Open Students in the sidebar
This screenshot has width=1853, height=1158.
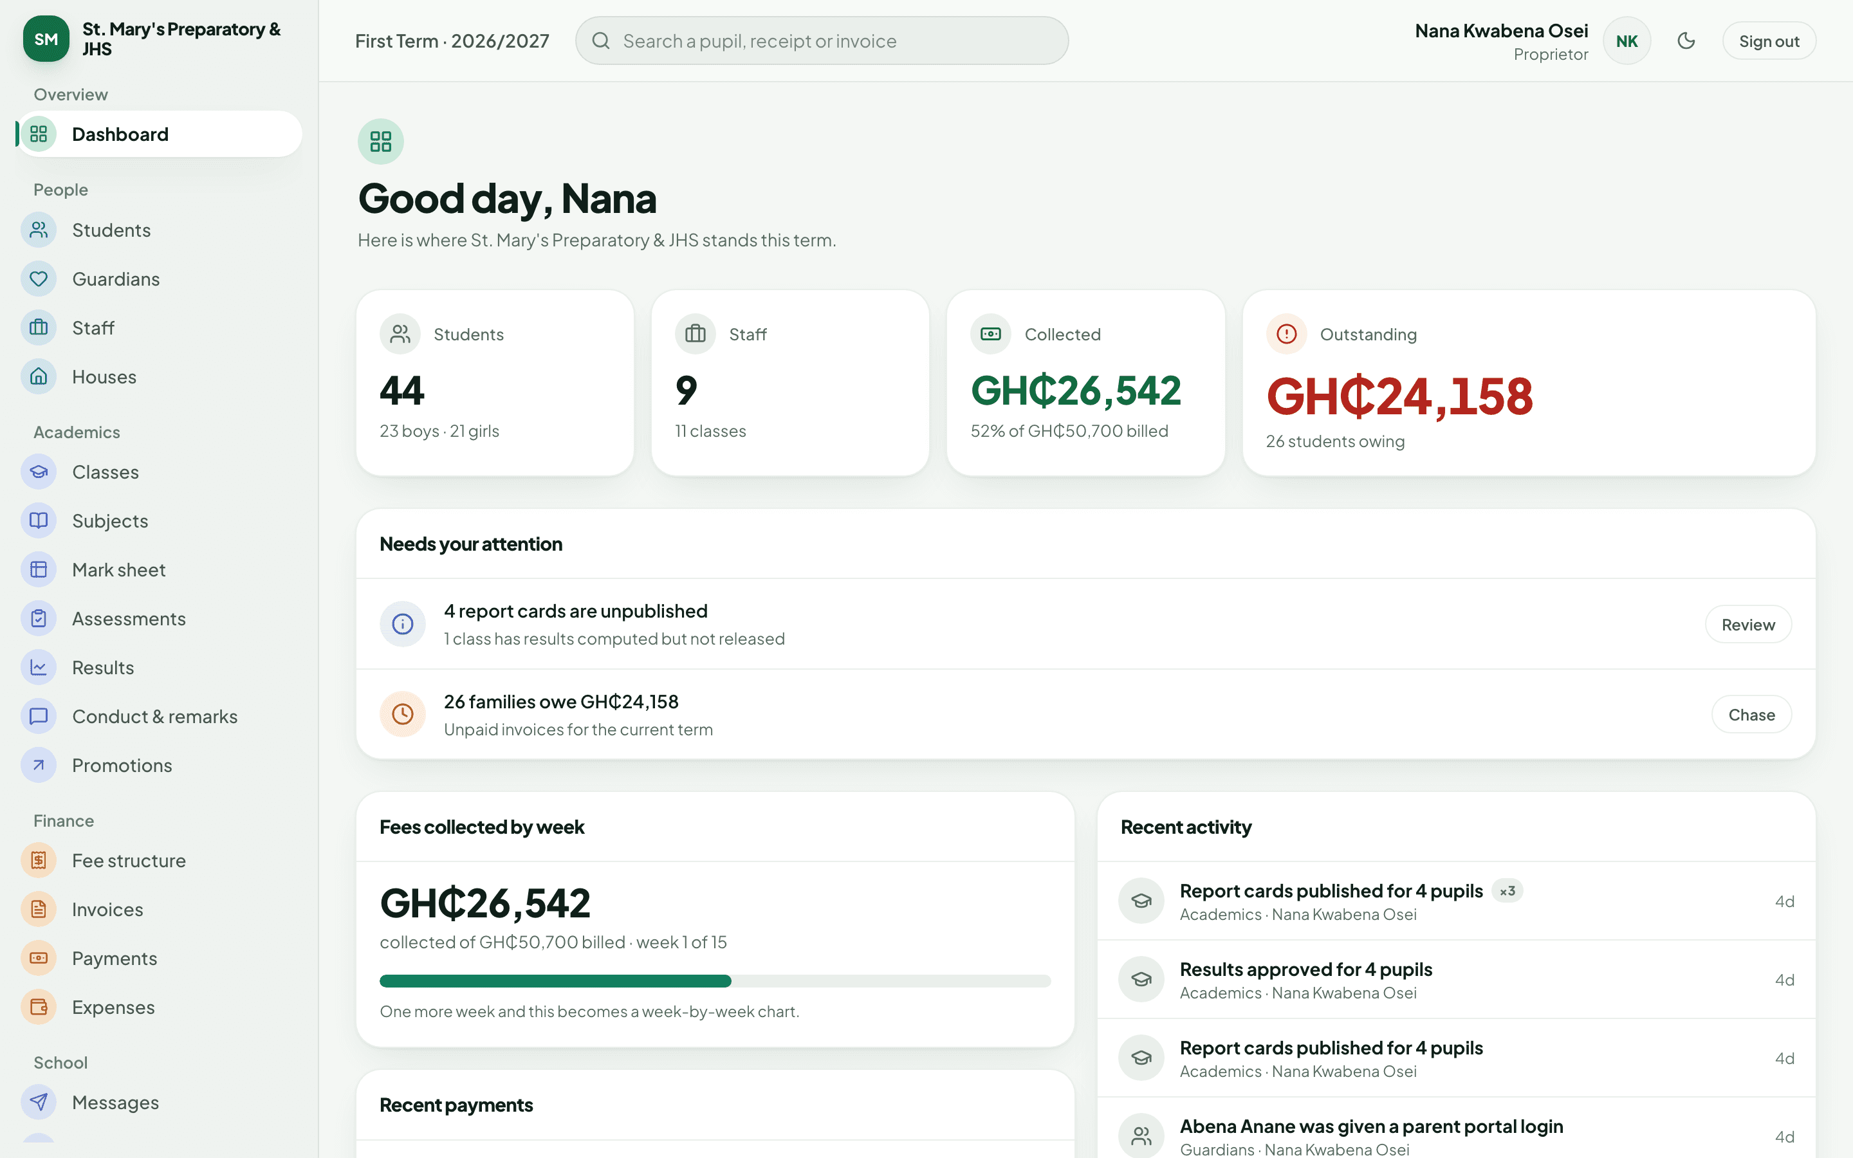[x=160, y=230]
